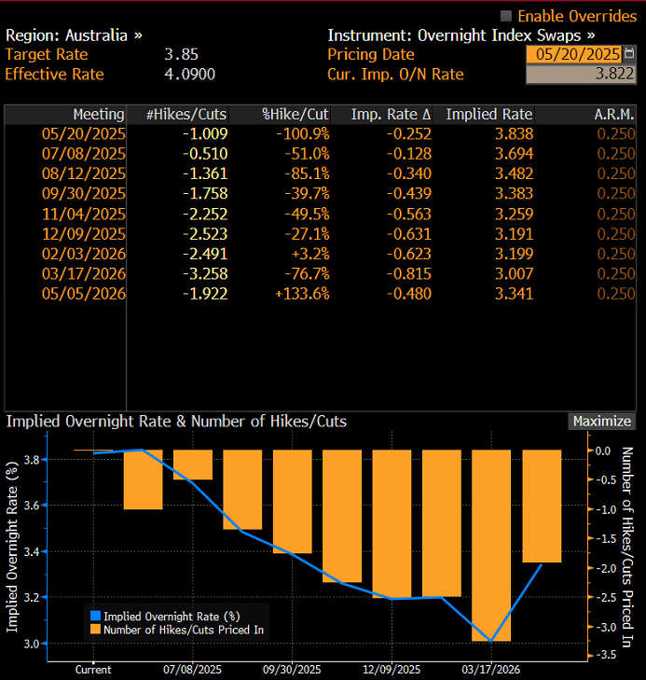The image size is (646, 680).
Task: Click the Implied Rate column header
Action: point(489,115)
